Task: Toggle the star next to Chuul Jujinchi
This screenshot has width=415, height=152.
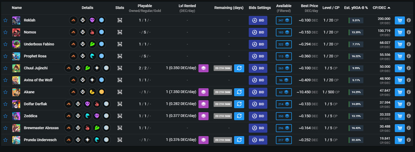Action: pyautogui.click(x=5, y=68)
